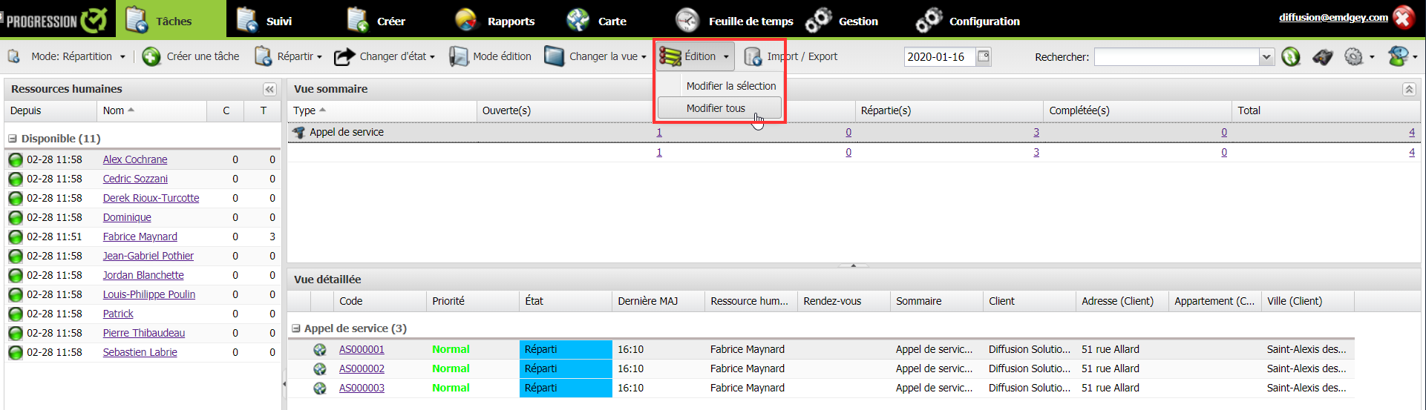This screenshot has width=1426, height=410.
Task: Click the red logout X icon
Action: pos(1404,18)
